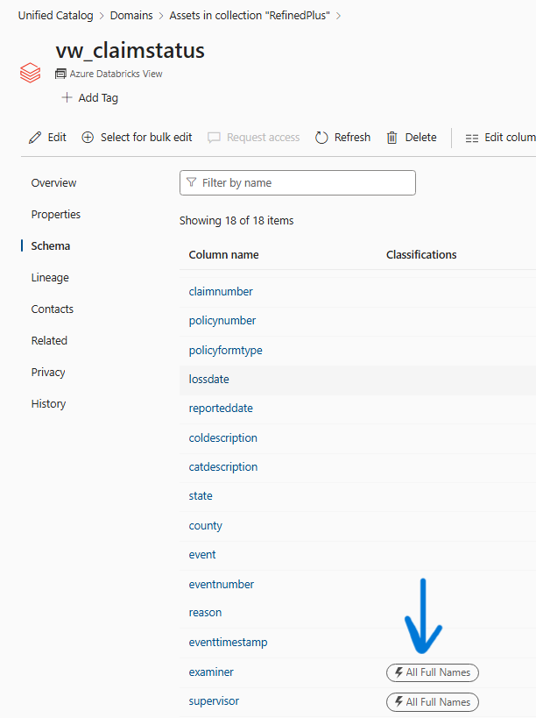536x718 pixels.
Task: Click the Delete label
Action: point(420,138)
